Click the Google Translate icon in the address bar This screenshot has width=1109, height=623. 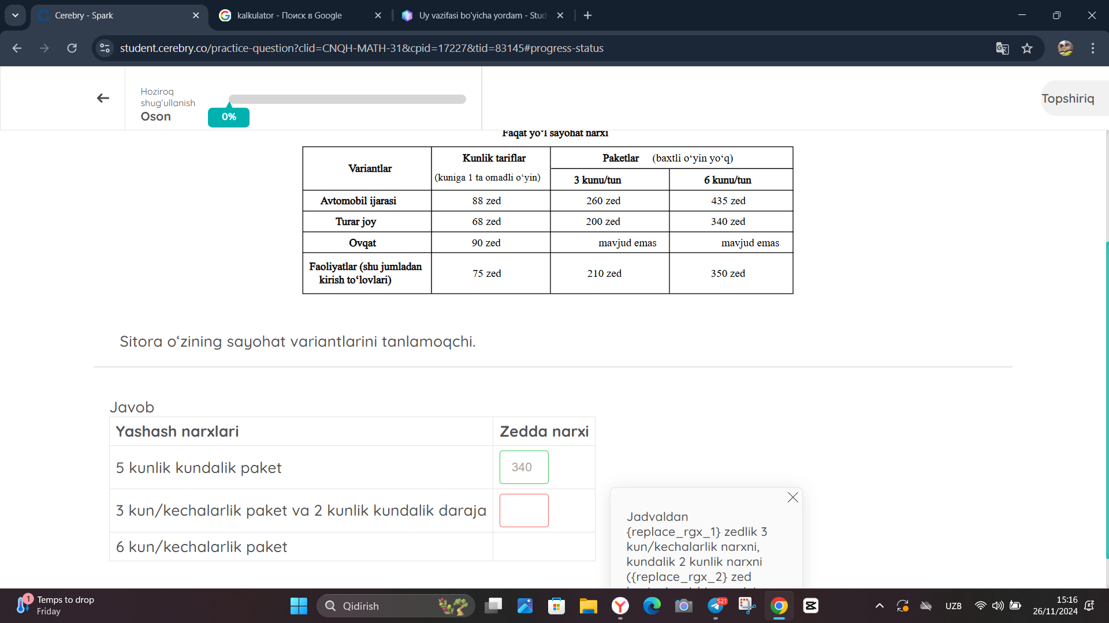point(1002,48)
